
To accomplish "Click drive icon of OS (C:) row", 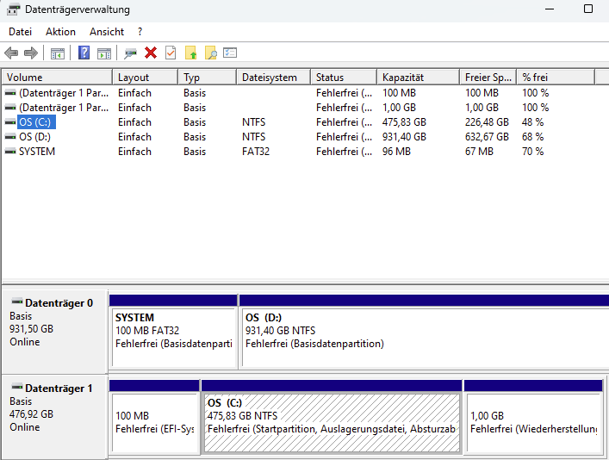I will [x=10, y=122].
